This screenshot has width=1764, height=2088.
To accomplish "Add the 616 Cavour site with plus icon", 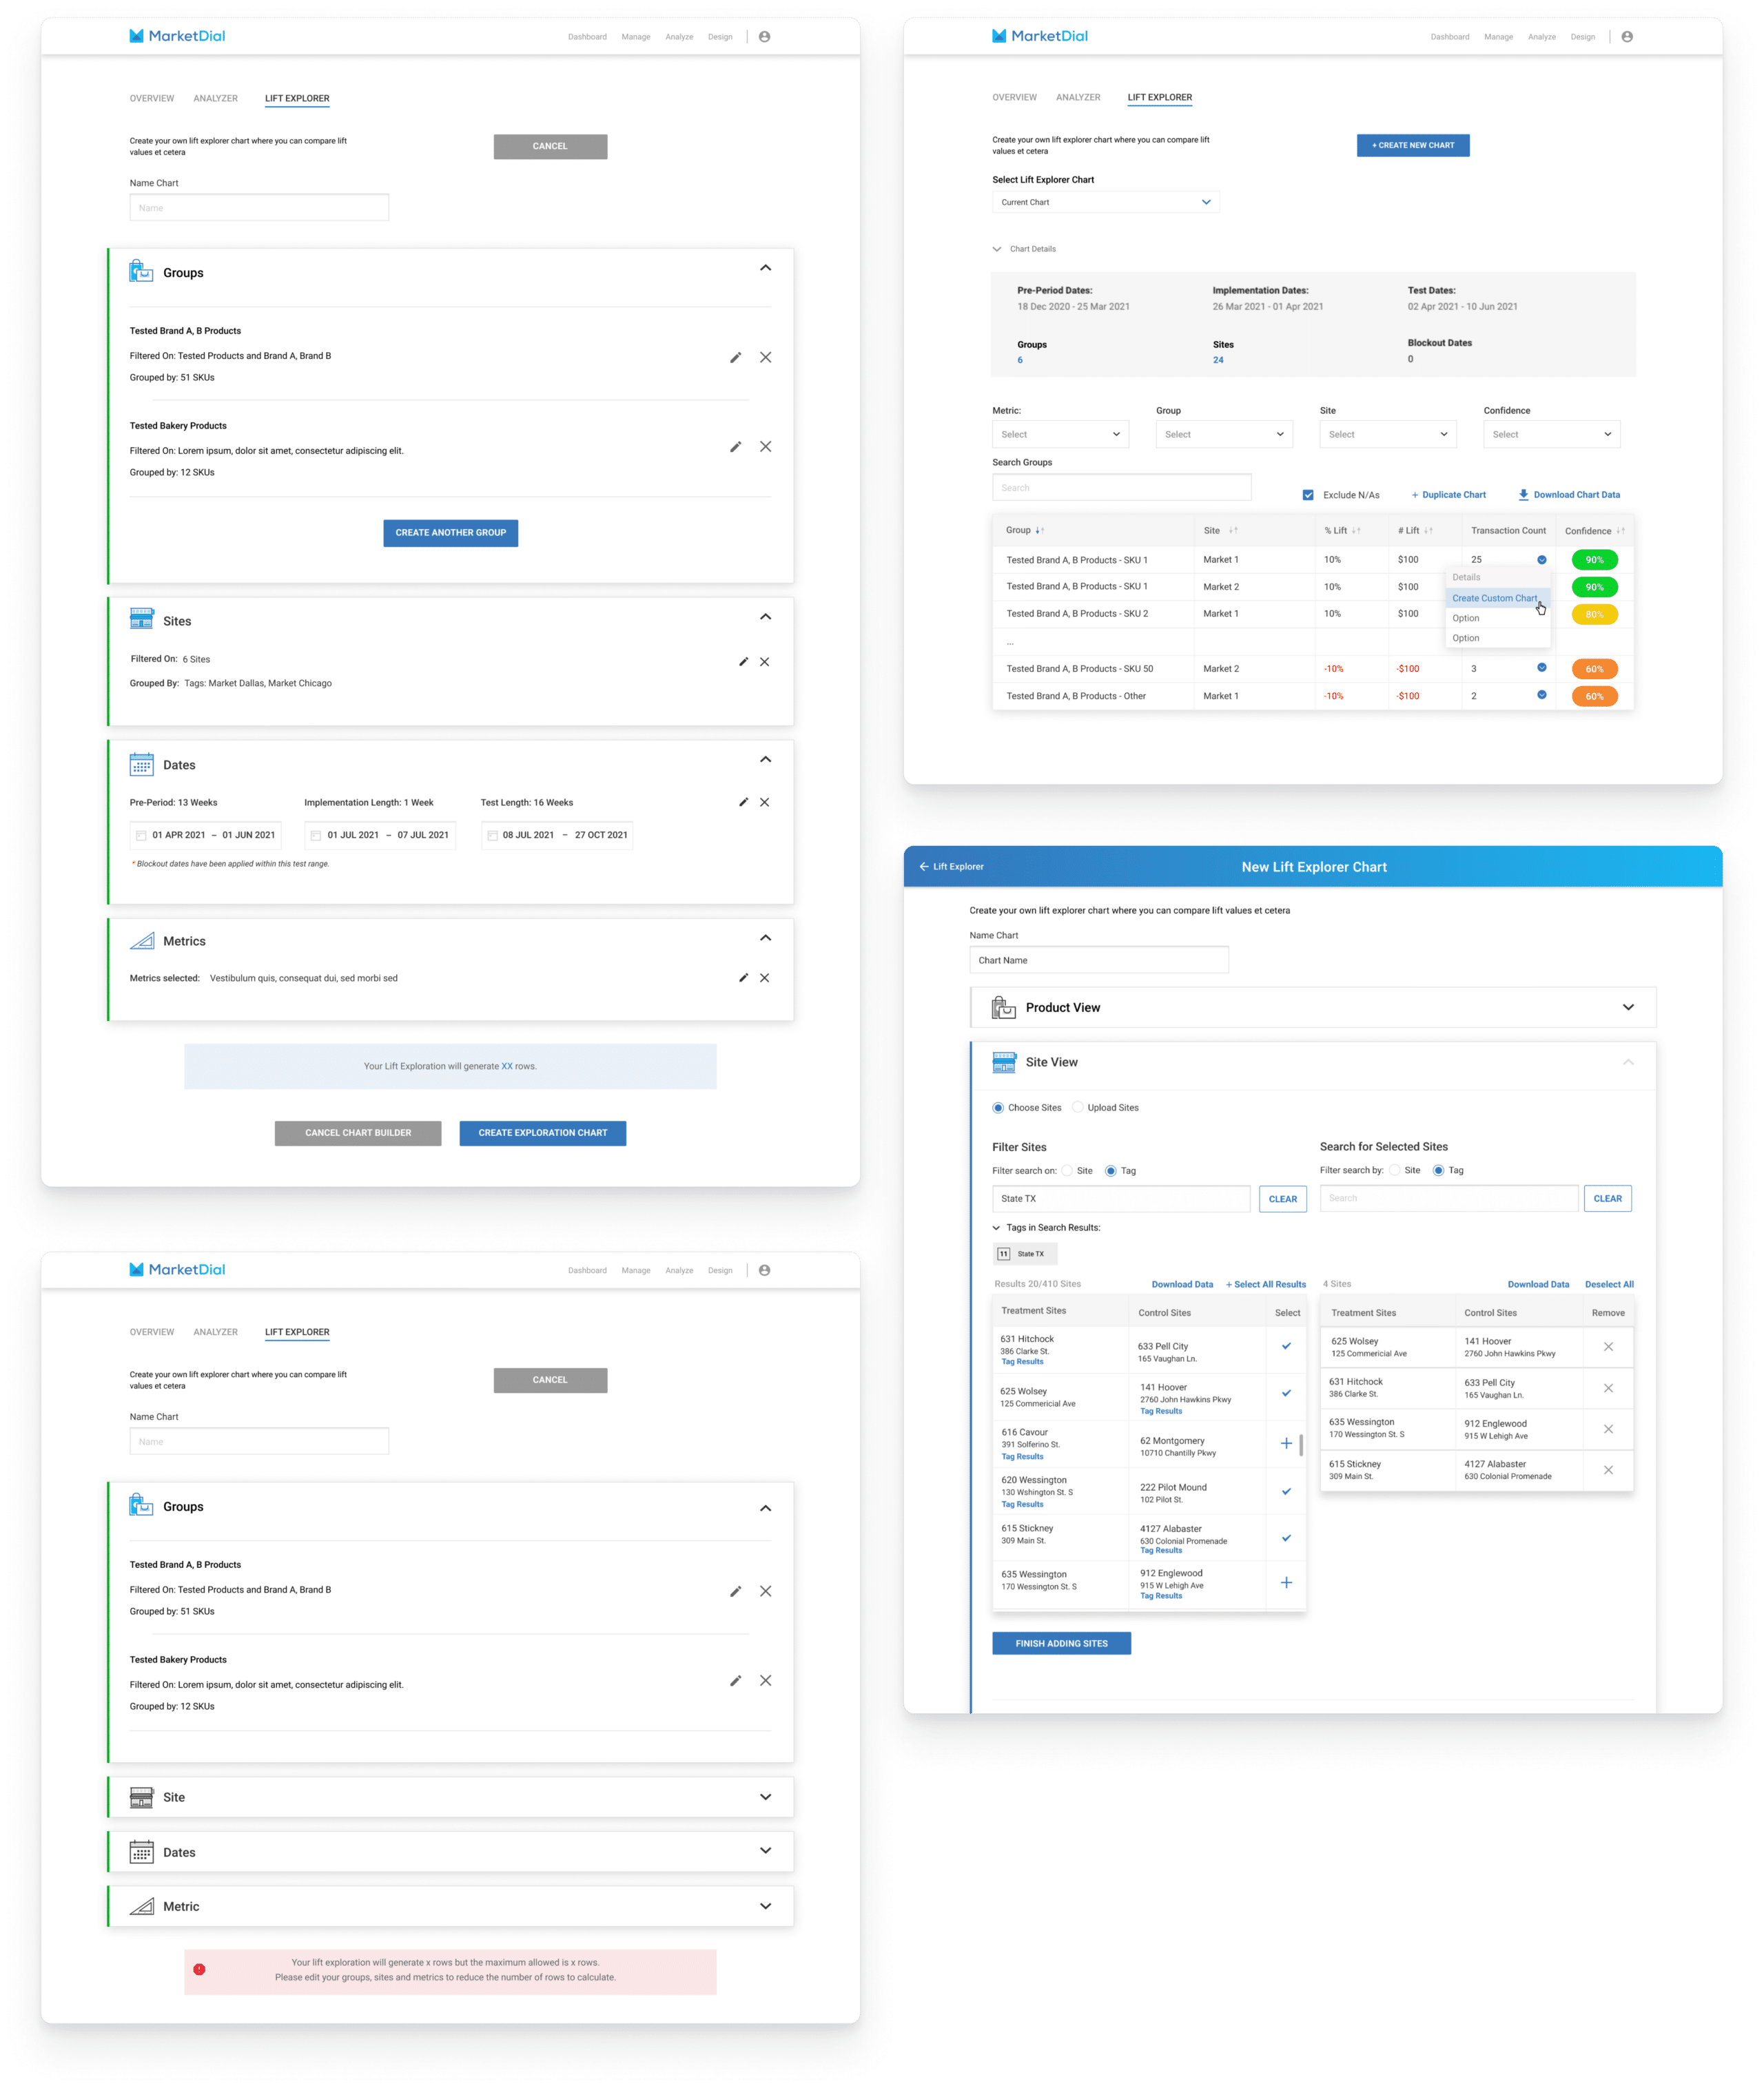I will click(x=1286, y=1443).
